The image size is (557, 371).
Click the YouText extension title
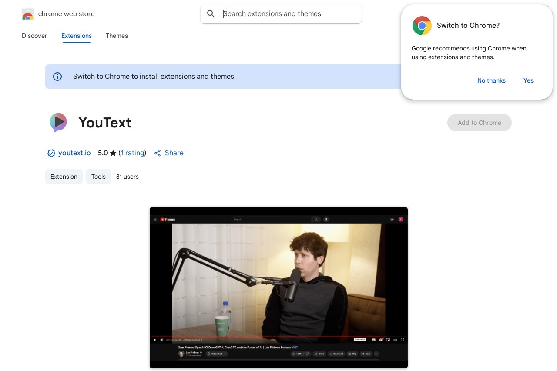pos(105,123)
